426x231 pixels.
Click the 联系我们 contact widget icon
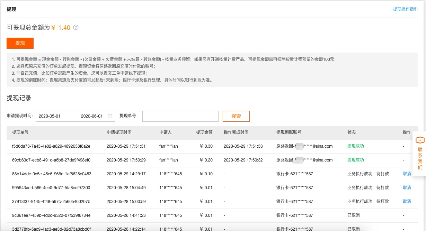point(420,140)
